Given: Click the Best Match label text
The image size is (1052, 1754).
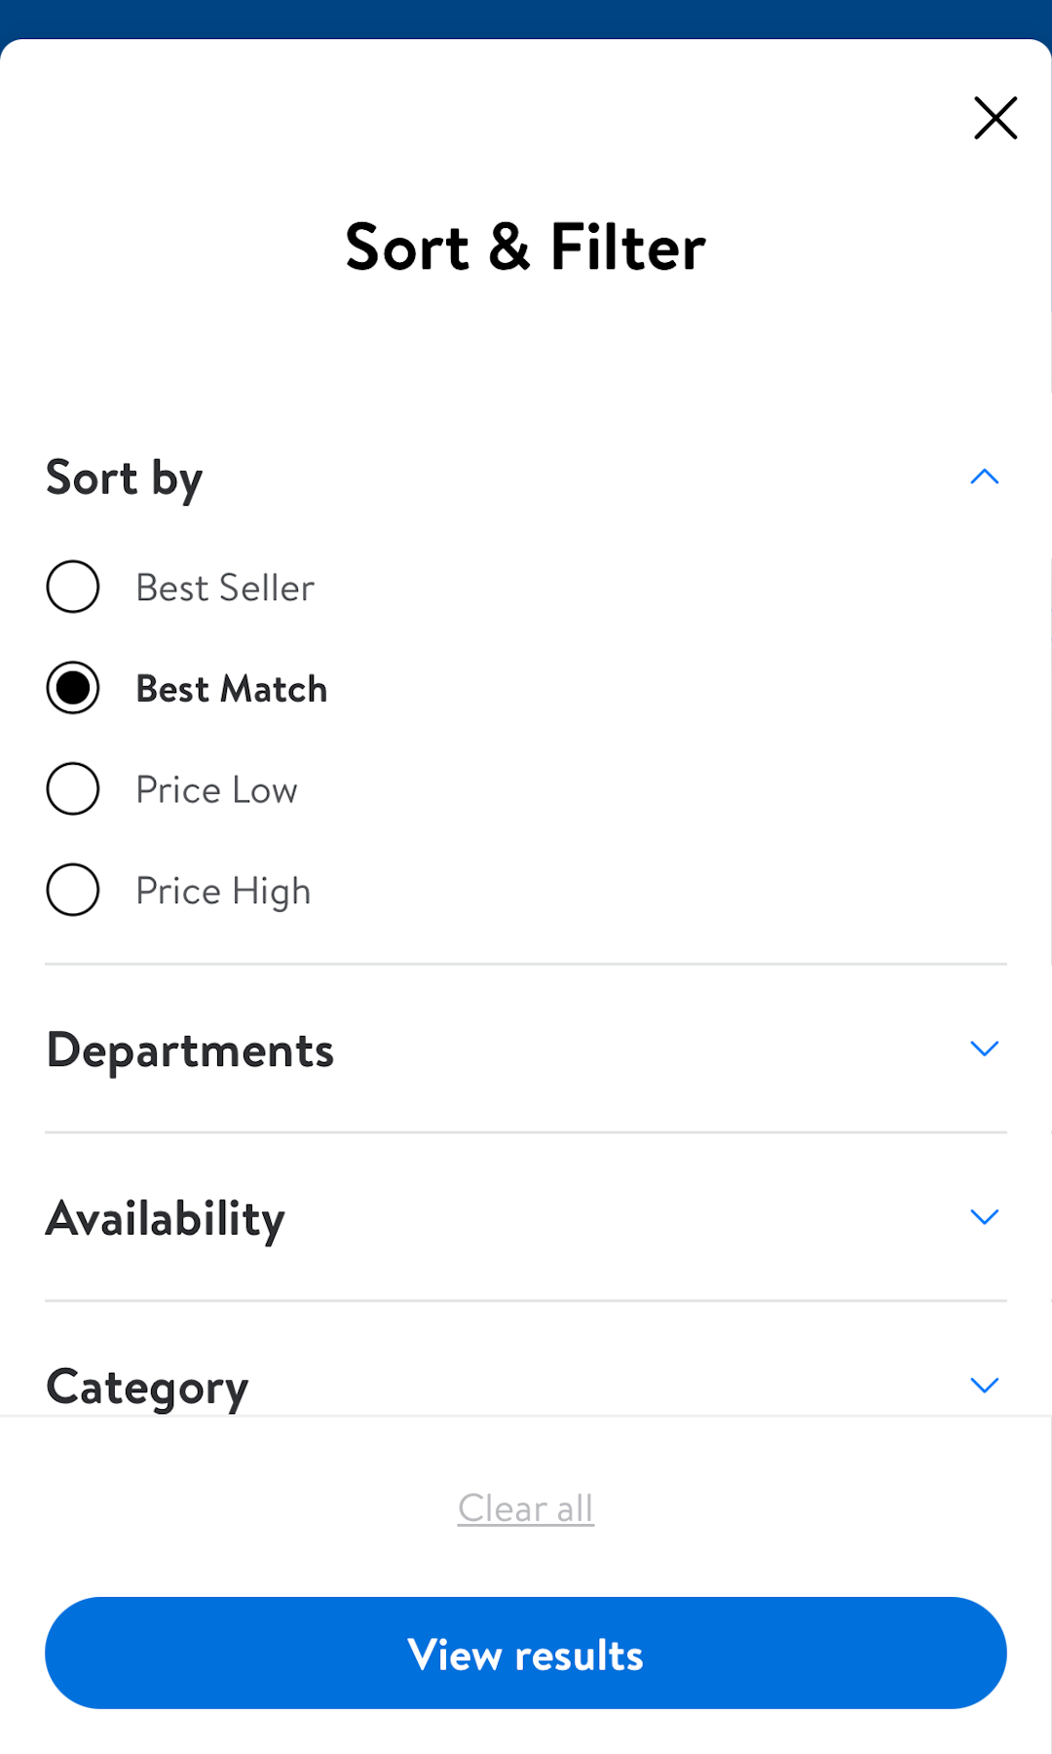Looking at the screenshot, I should [232, 689].
